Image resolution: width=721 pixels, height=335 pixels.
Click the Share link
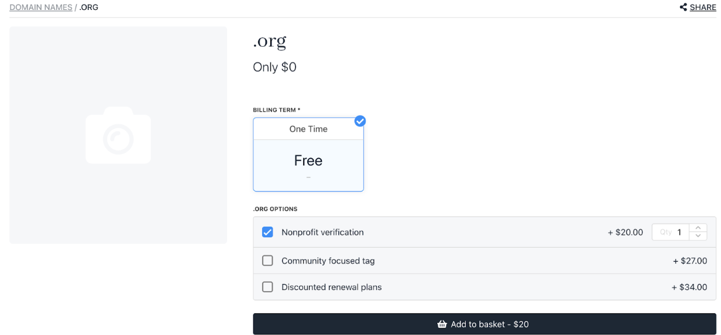coord(703,8)
